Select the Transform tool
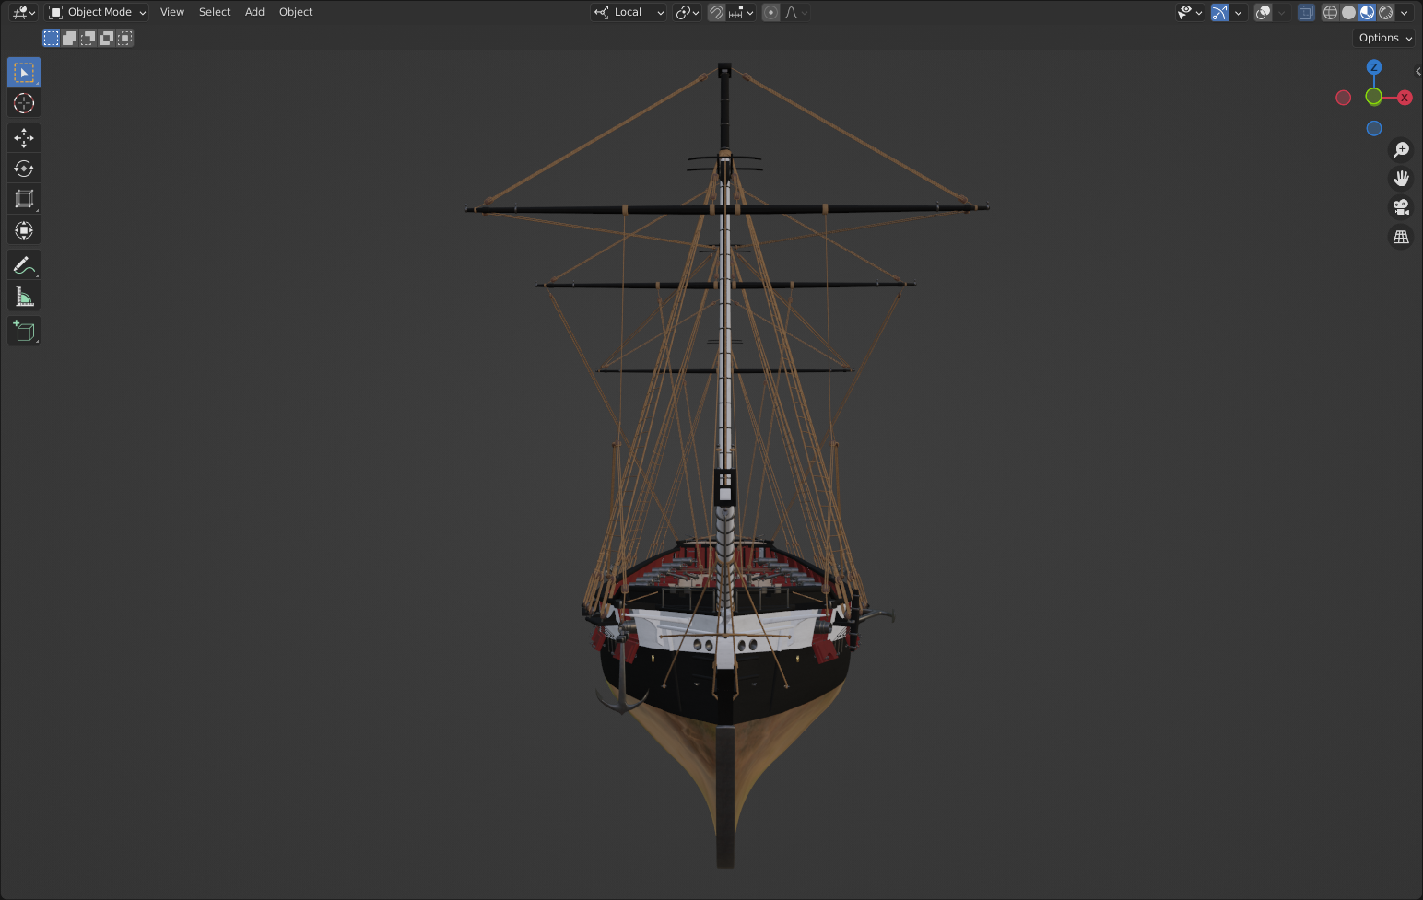The width and height of the screenshot is (1423, 900). tap(24, 230)
